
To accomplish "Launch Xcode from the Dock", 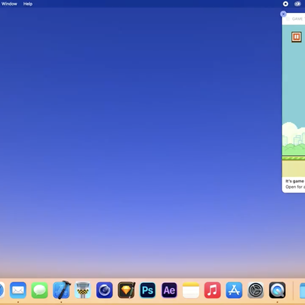I will [62, 290].
